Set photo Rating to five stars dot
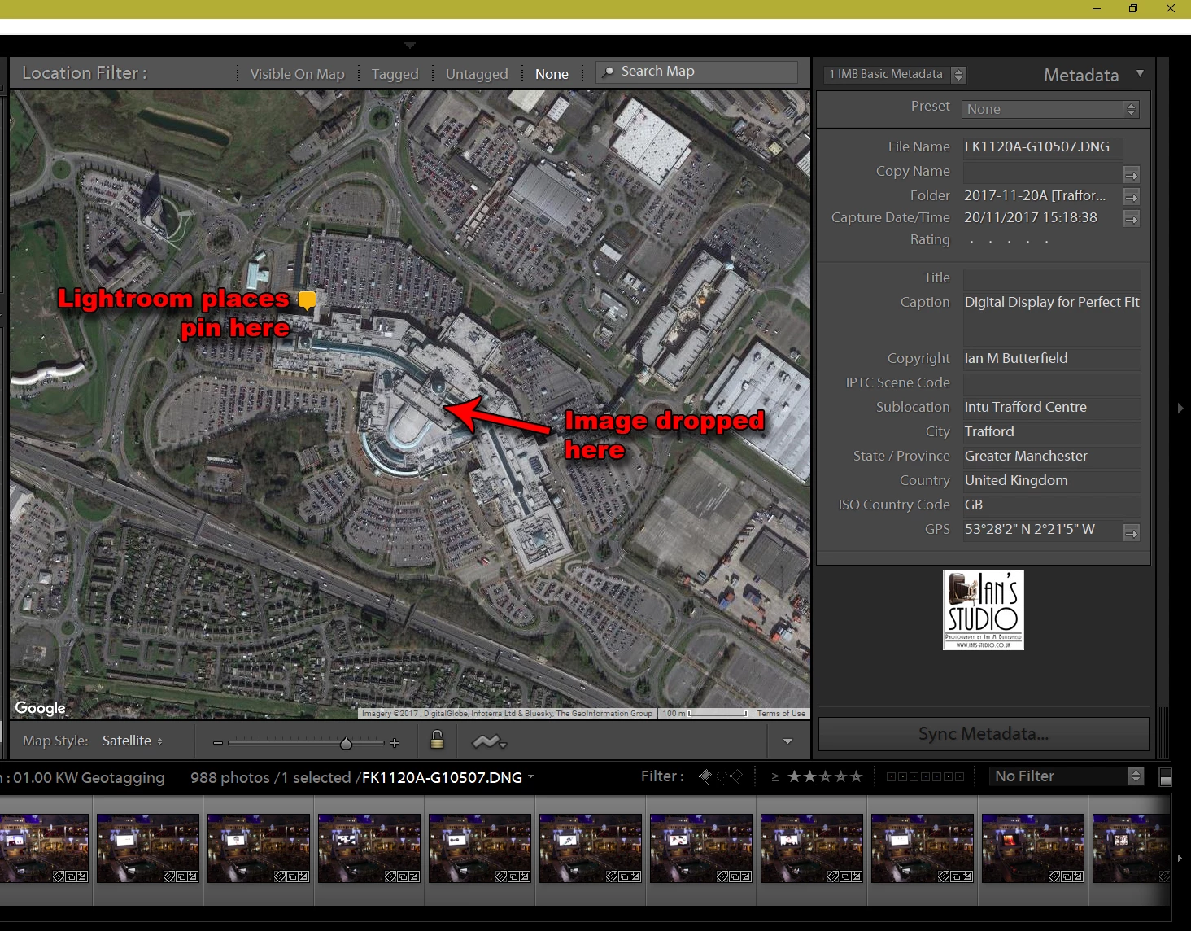 (x=1046, y=241)
